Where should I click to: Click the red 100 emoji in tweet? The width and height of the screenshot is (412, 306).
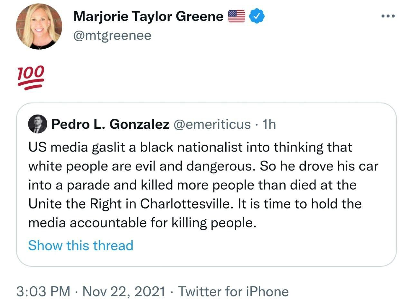click(31, 78)
